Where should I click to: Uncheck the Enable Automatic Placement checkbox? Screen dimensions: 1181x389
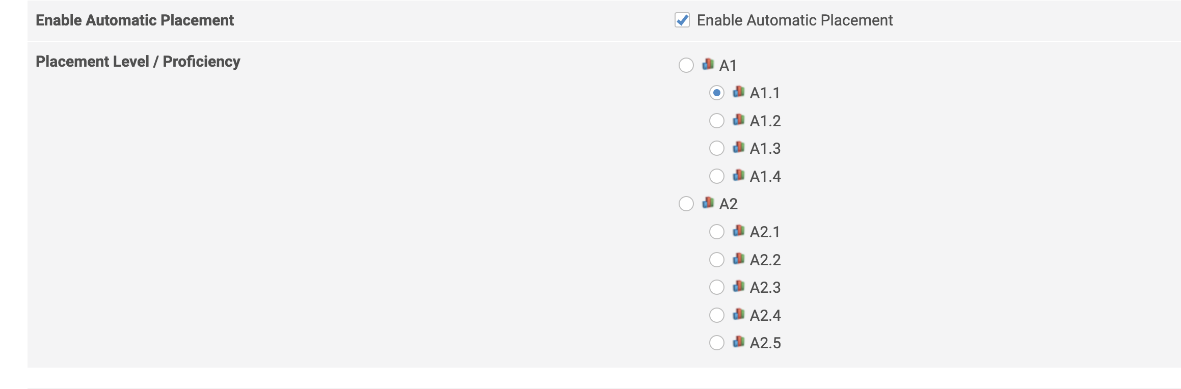[682, 20]
